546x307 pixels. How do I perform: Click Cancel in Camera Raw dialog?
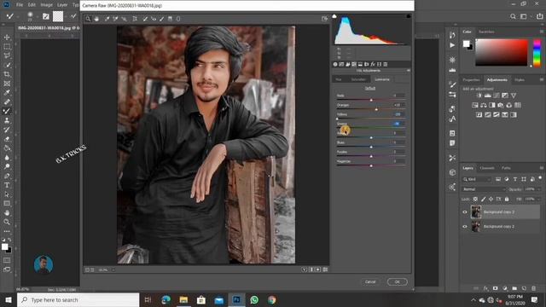[x=370, y=282]
